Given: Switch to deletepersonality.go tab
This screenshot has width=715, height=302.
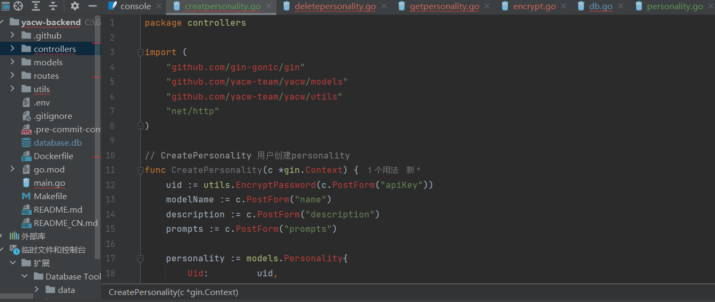Looking at the screenshot, I should click(335, 6).
